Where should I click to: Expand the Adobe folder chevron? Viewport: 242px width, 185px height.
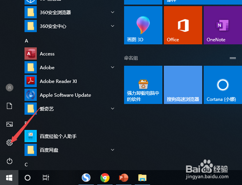113,67
